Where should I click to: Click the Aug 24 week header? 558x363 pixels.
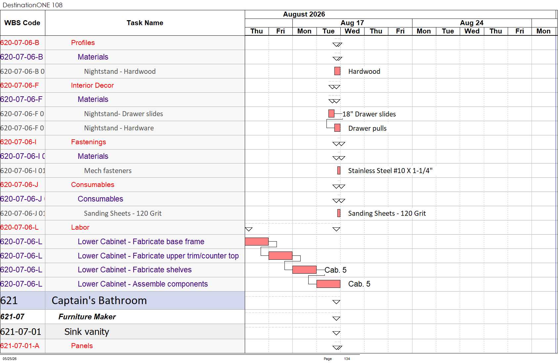coord(472,23)
